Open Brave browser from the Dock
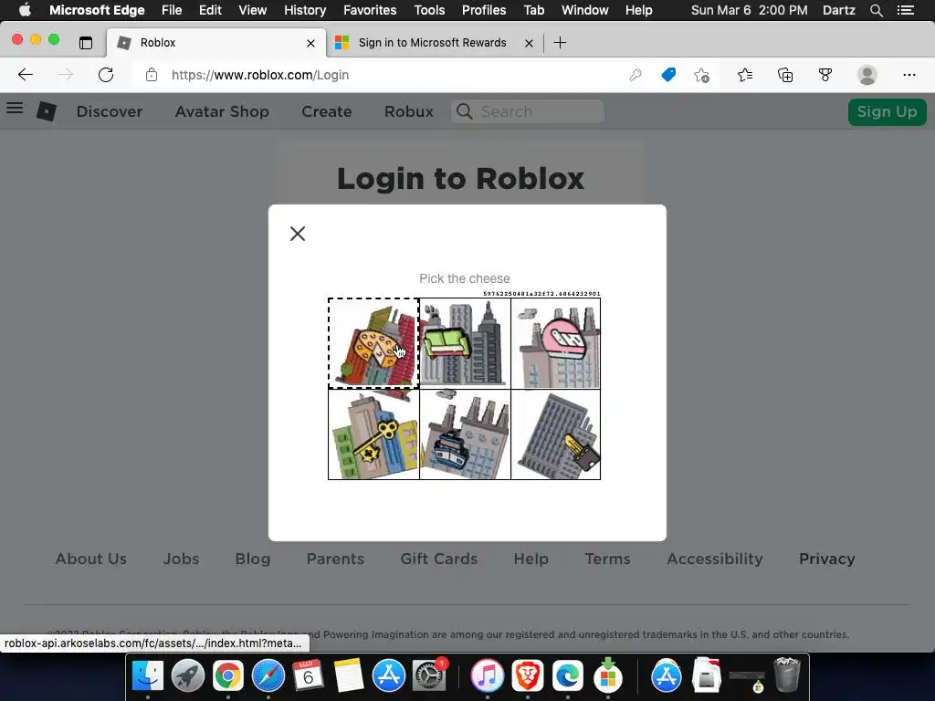 528,676
